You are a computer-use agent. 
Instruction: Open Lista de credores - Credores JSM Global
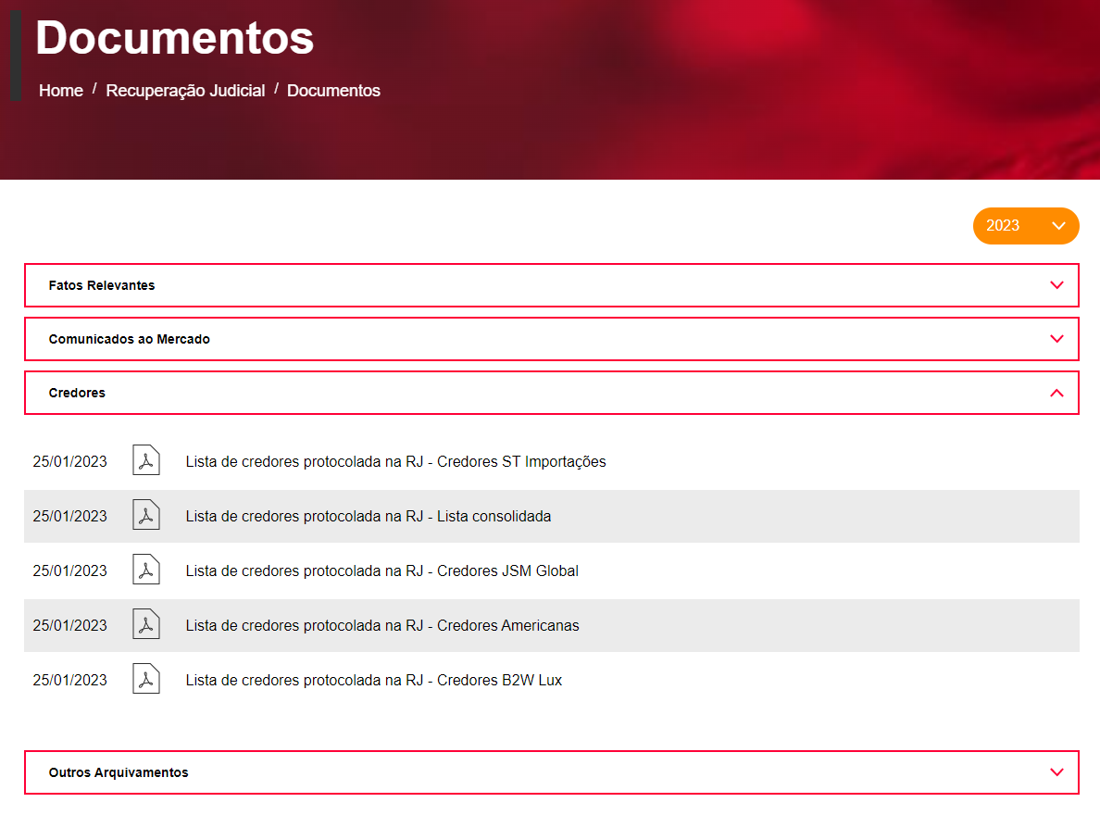pos(381,570)
